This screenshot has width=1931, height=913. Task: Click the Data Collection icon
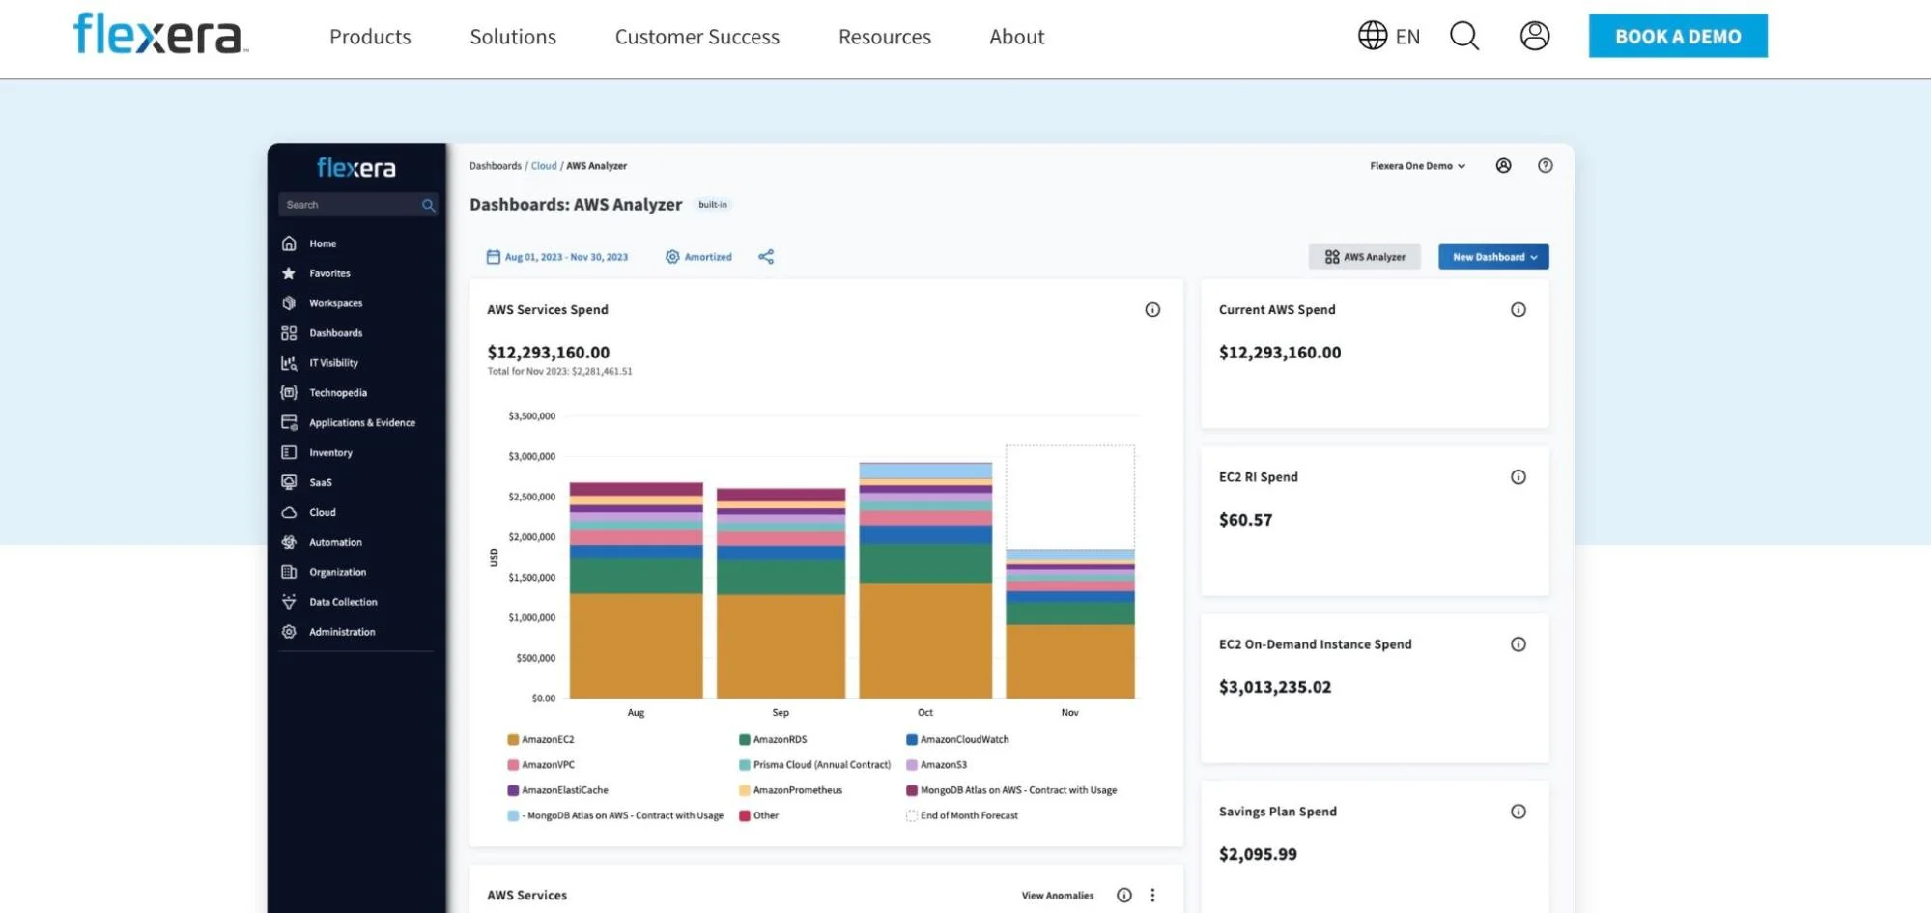(289, 602)
